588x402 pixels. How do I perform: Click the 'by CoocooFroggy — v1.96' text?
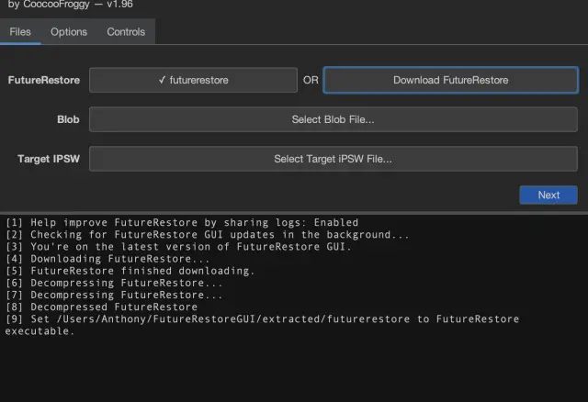[71, 5]
